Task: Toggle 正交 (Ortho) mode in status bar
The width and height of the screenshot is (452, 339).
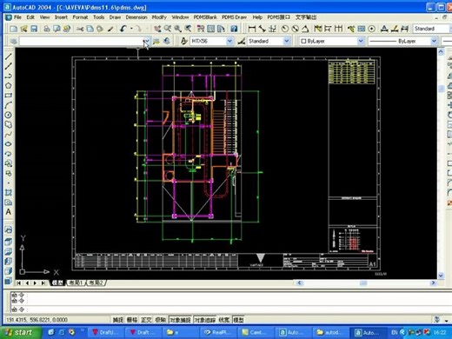Action: click(x=146, y=320)
